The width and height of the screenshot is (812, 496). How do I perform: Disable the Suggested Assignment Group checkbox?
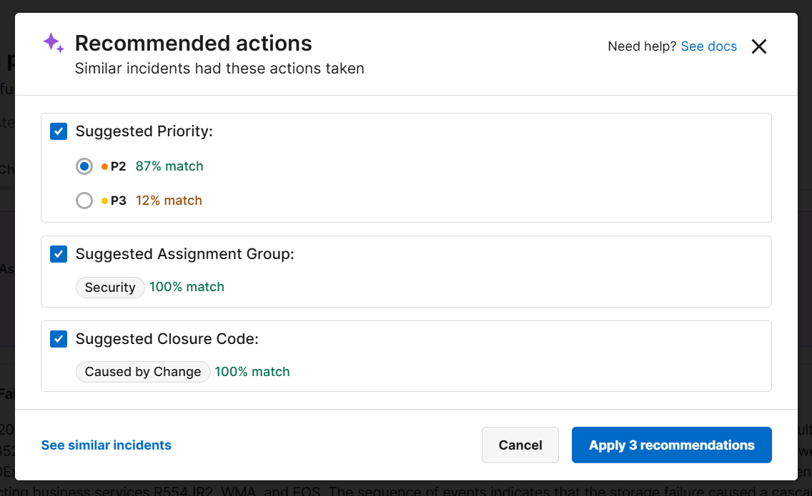point(58,254)
